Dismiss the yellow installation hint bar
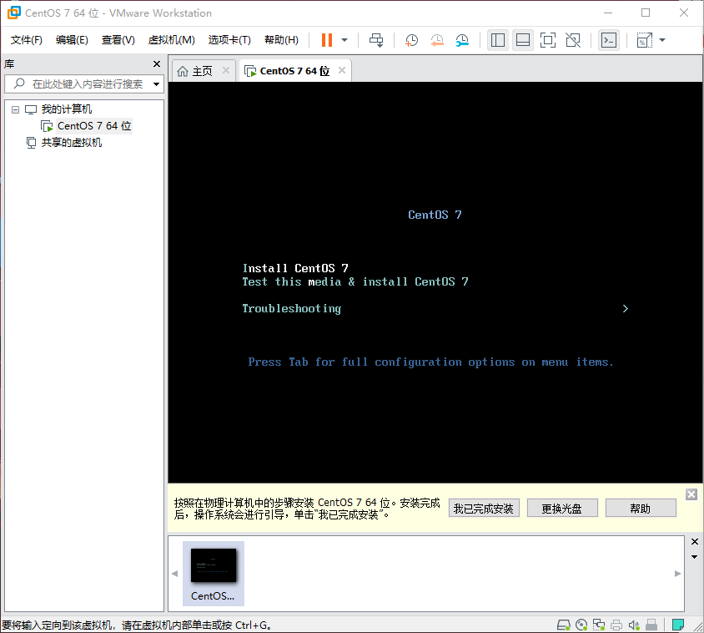Image resolution: width=704 pixels, height=633 pixels. pos(691,494)
